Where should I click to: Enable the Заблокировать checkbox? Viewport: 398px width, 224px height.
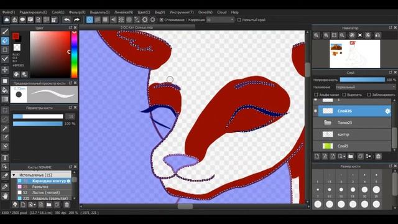[x=369, y=95]
